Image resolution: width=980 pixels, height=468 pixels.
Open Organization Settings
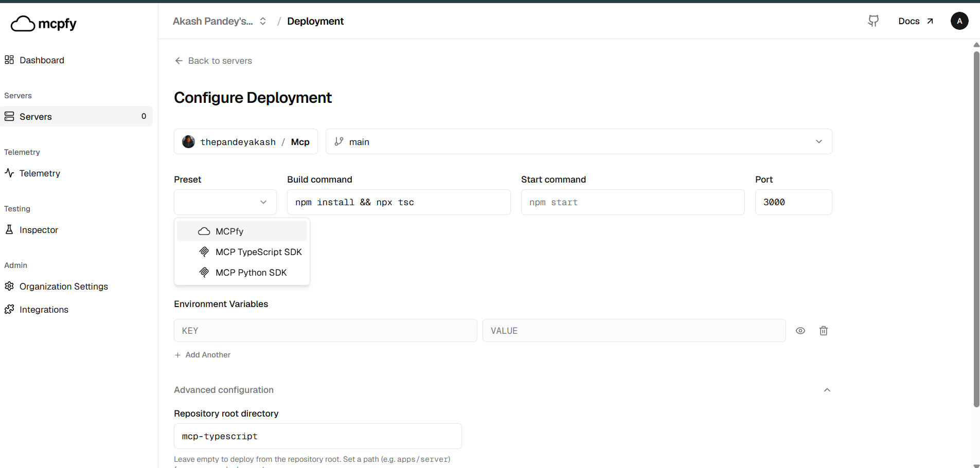click(x=77, y=286)
